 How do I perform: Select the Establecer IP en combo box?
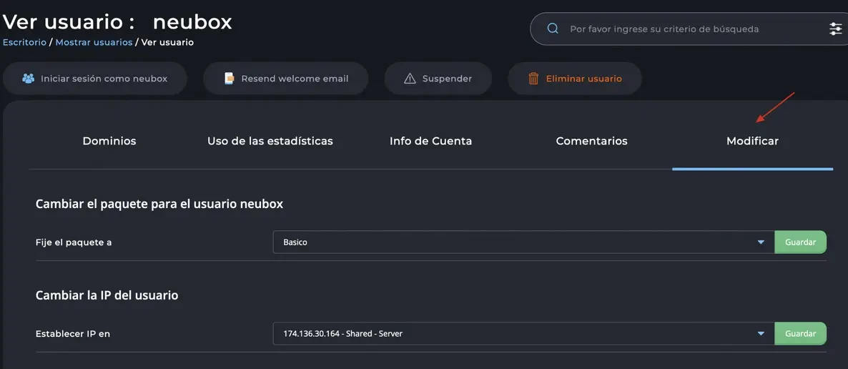pos(523,334)
